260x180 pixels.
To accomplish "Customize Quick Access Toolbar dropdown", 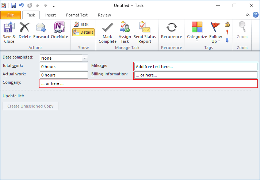I will click(x=54, y=6).
